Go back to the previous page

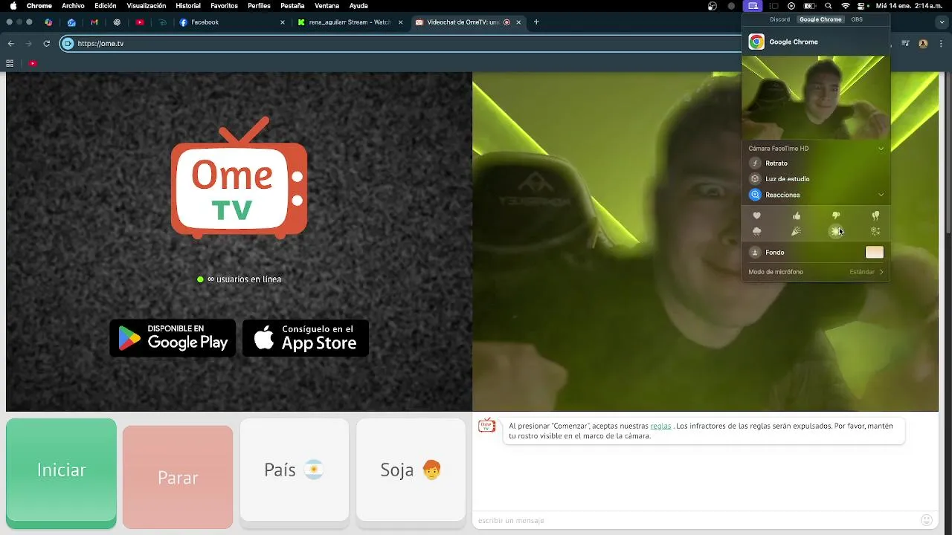click(x=11, y=44)
